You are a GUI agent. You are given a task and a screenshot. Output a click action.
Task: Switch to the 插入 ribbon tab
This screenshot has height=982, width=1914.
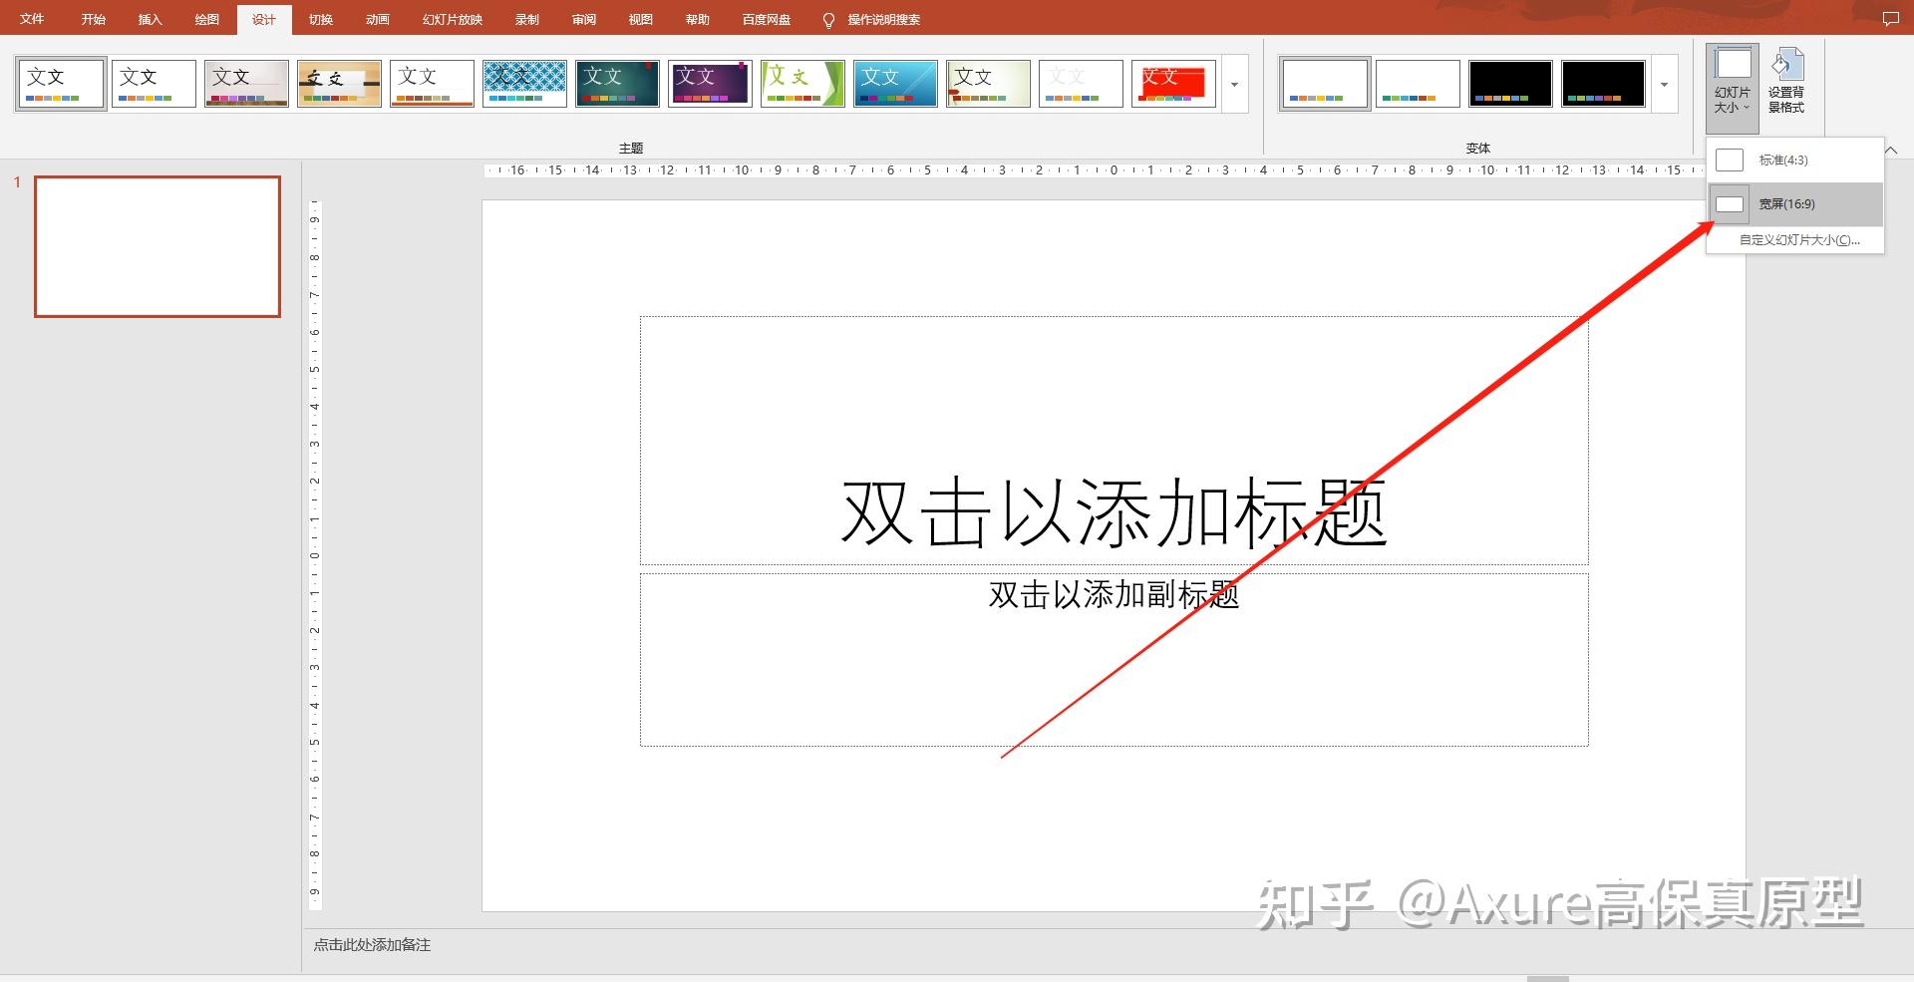[x=149, y=18]
